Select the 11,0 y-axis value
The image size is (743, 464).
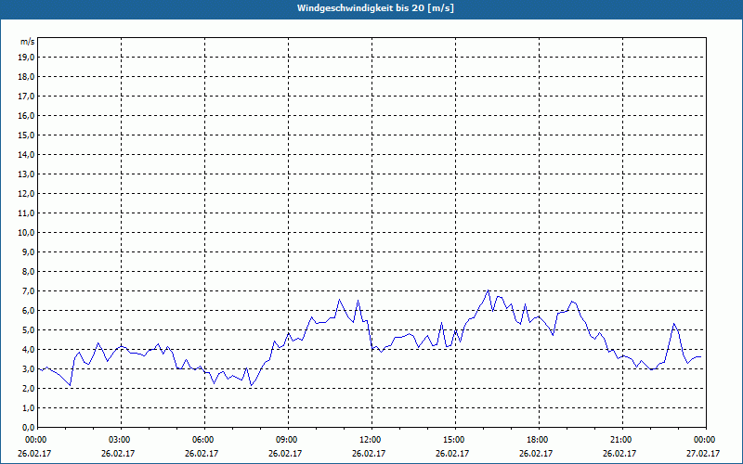click(26, 213)
